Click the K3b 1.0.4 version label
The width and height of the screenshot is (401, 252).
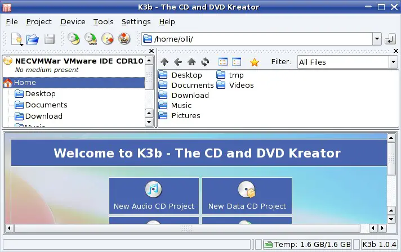click(x=379, y=245)
